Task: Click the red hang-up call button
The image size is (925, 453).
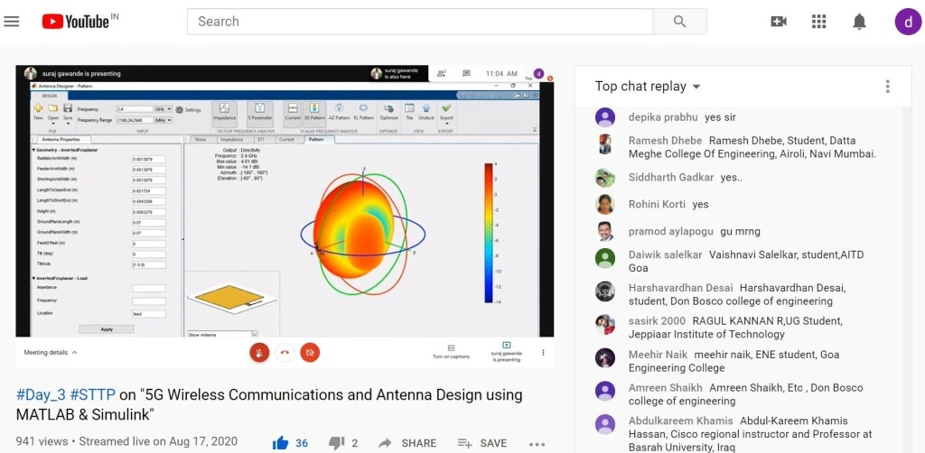Action: [x=285, y=352]
